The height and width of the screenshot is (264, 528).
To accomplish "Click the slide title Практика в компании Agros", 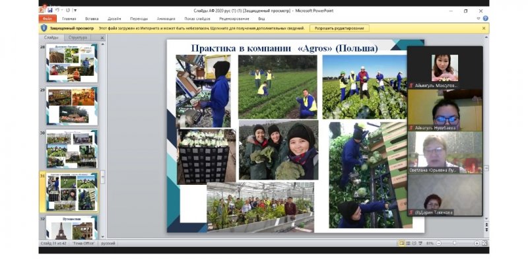I will coord(284,48).
